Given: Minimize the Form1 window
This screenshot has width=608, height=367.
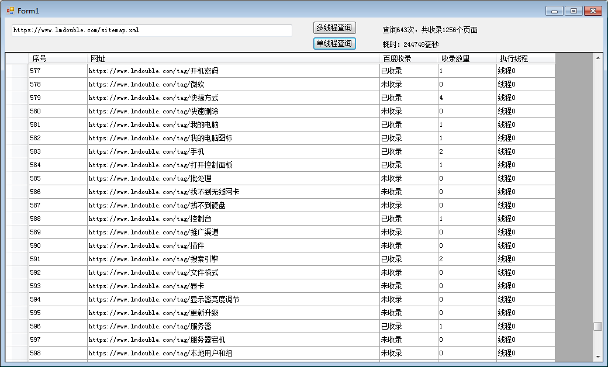Looking at the screenshot, I should pos(554,11).
